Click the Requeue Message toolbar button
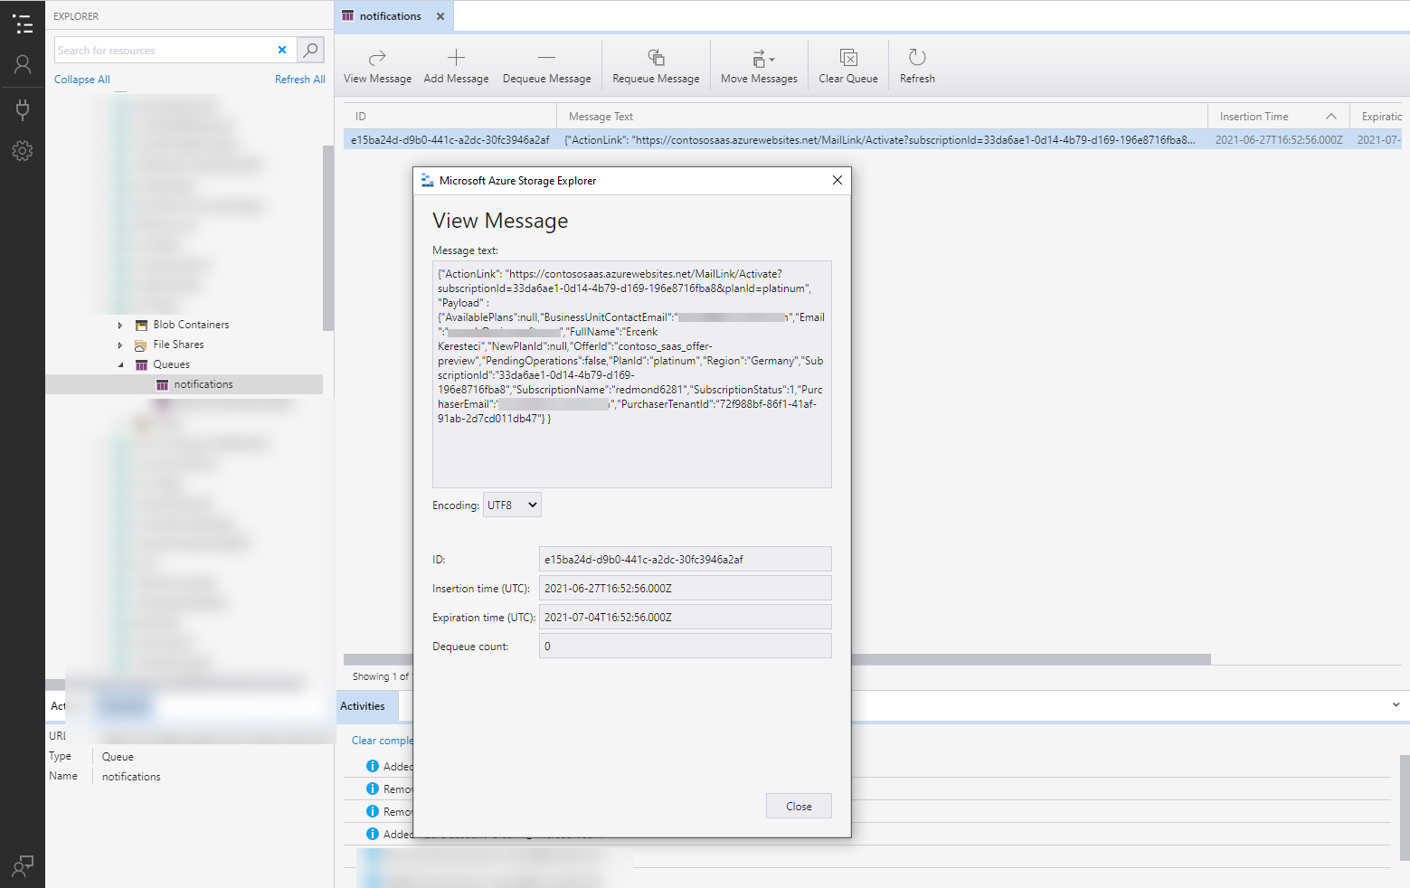Image resolution: width=1410 pixels, height=888 pixels. pos(656,67)
